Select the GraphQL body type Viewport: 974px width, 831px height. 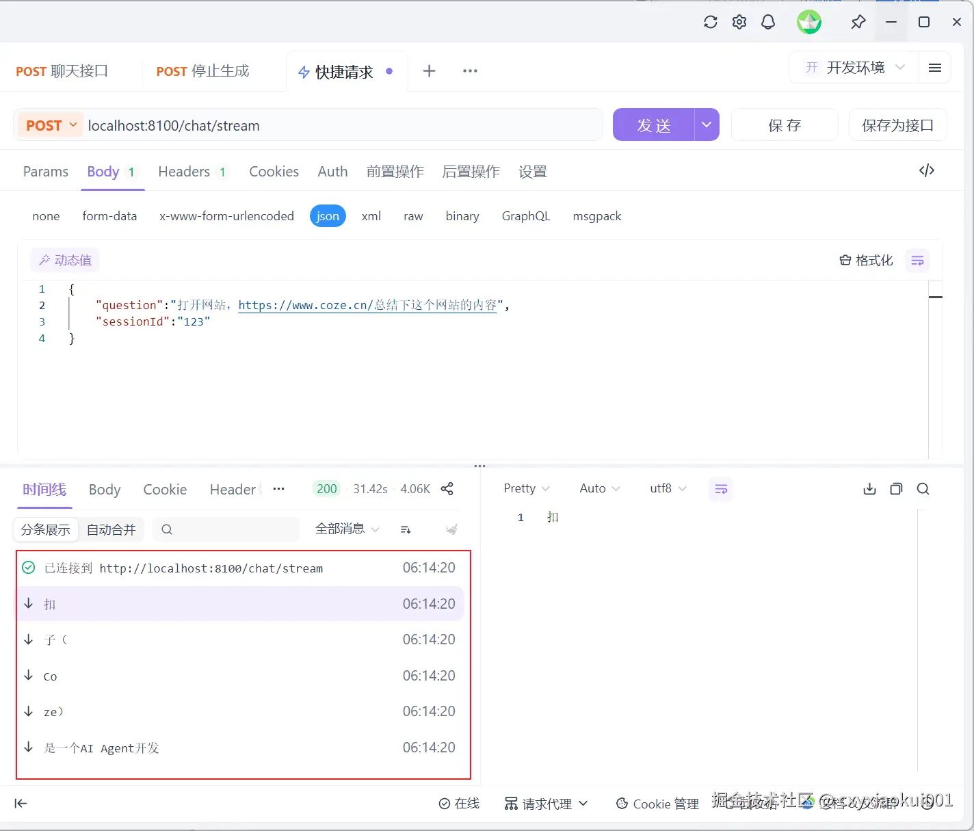526,216
